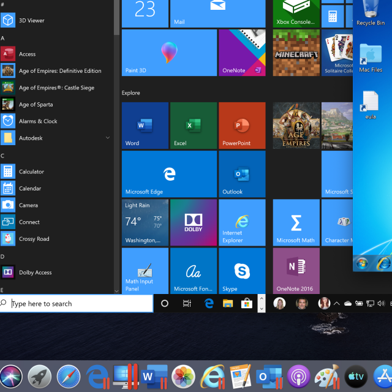Open the Word tile
The height and width of the screenshot is (392, 392).
[x=145, y=126]
